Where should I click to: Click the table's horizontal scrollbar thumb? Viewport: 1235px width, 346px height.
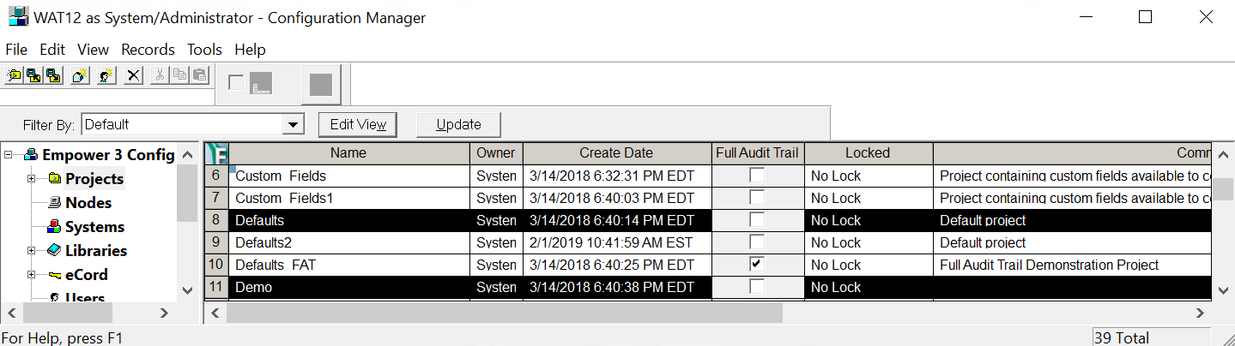505,313
